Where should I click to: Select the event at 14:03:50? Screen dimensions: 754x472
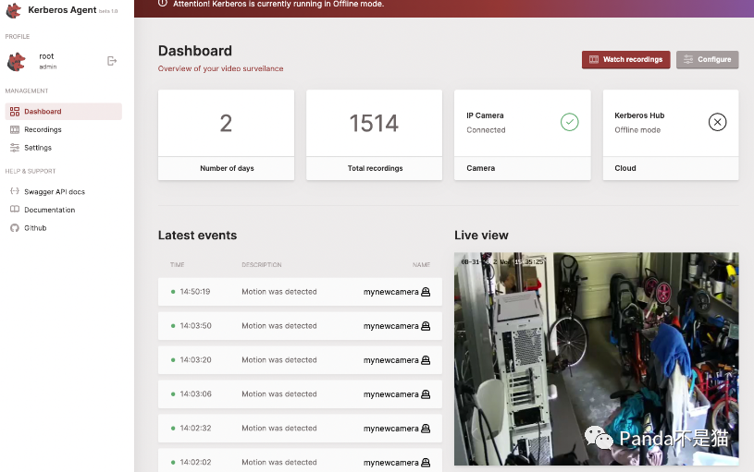pyautogui.click(x=300, y=326)
